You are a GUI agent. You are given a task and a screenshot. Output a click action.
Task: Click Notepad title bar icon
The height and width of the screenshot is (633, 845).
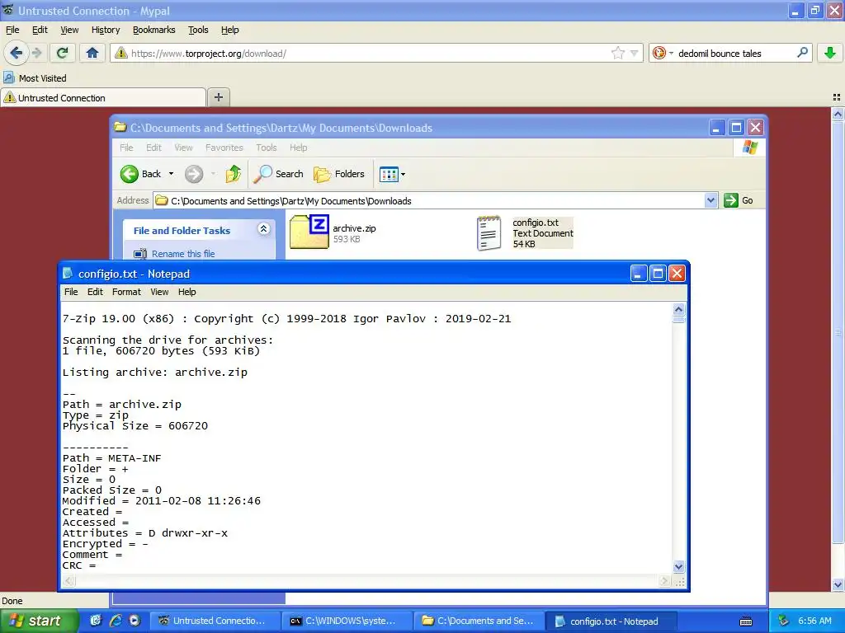pos(68,274)
